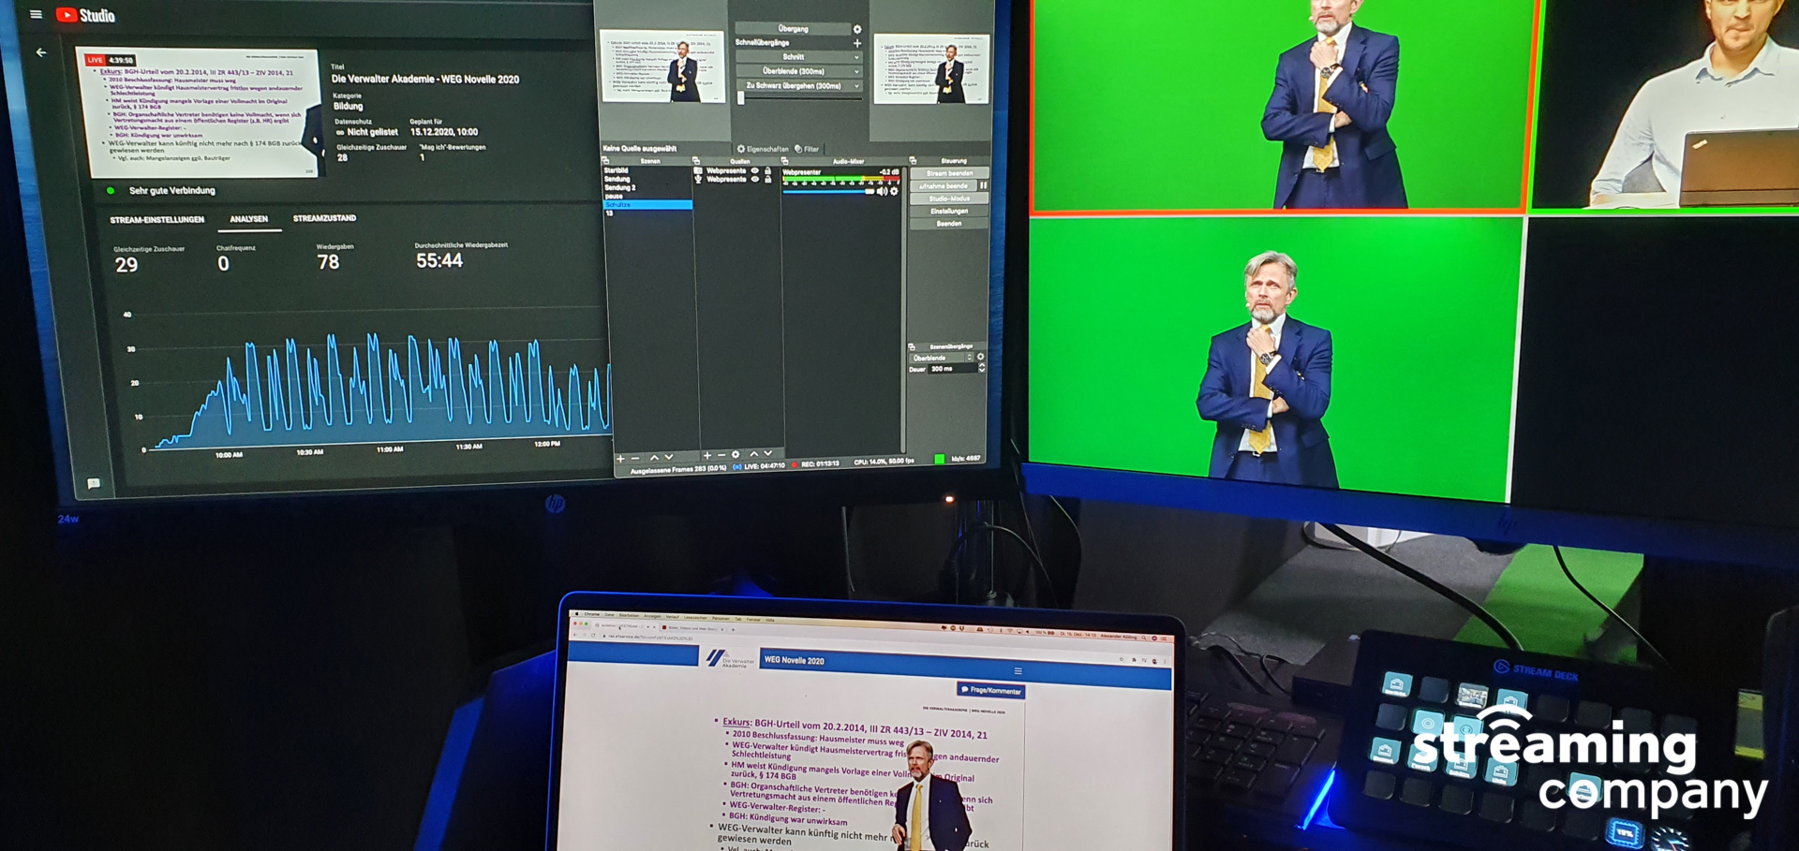Open Szenenübergänge transition properties gear
1799x851 pixels.
pyautogui.click(x=980, y=357)
